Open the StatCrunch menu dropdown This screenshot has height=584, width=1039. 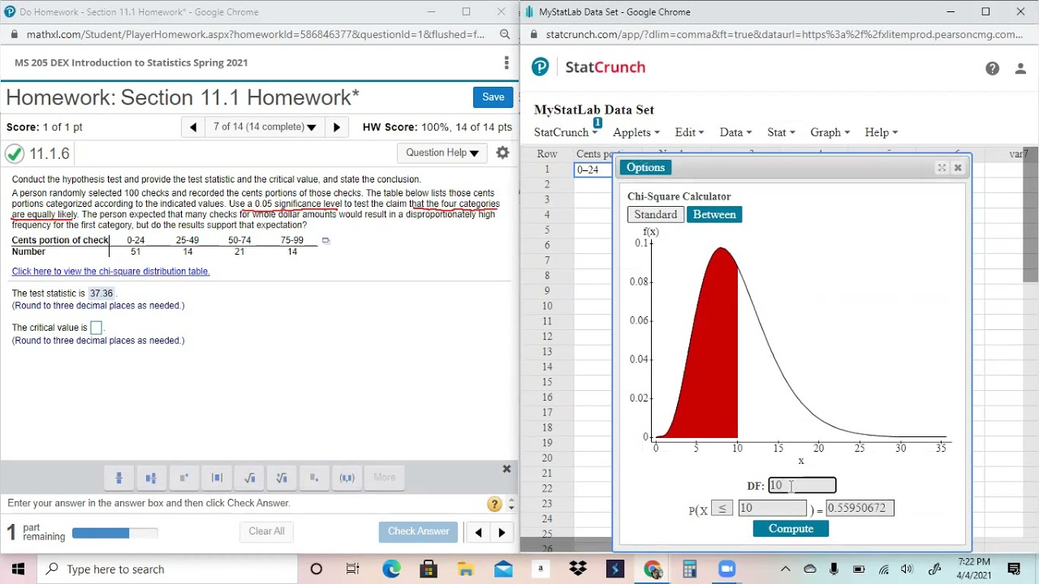(565, 132)
